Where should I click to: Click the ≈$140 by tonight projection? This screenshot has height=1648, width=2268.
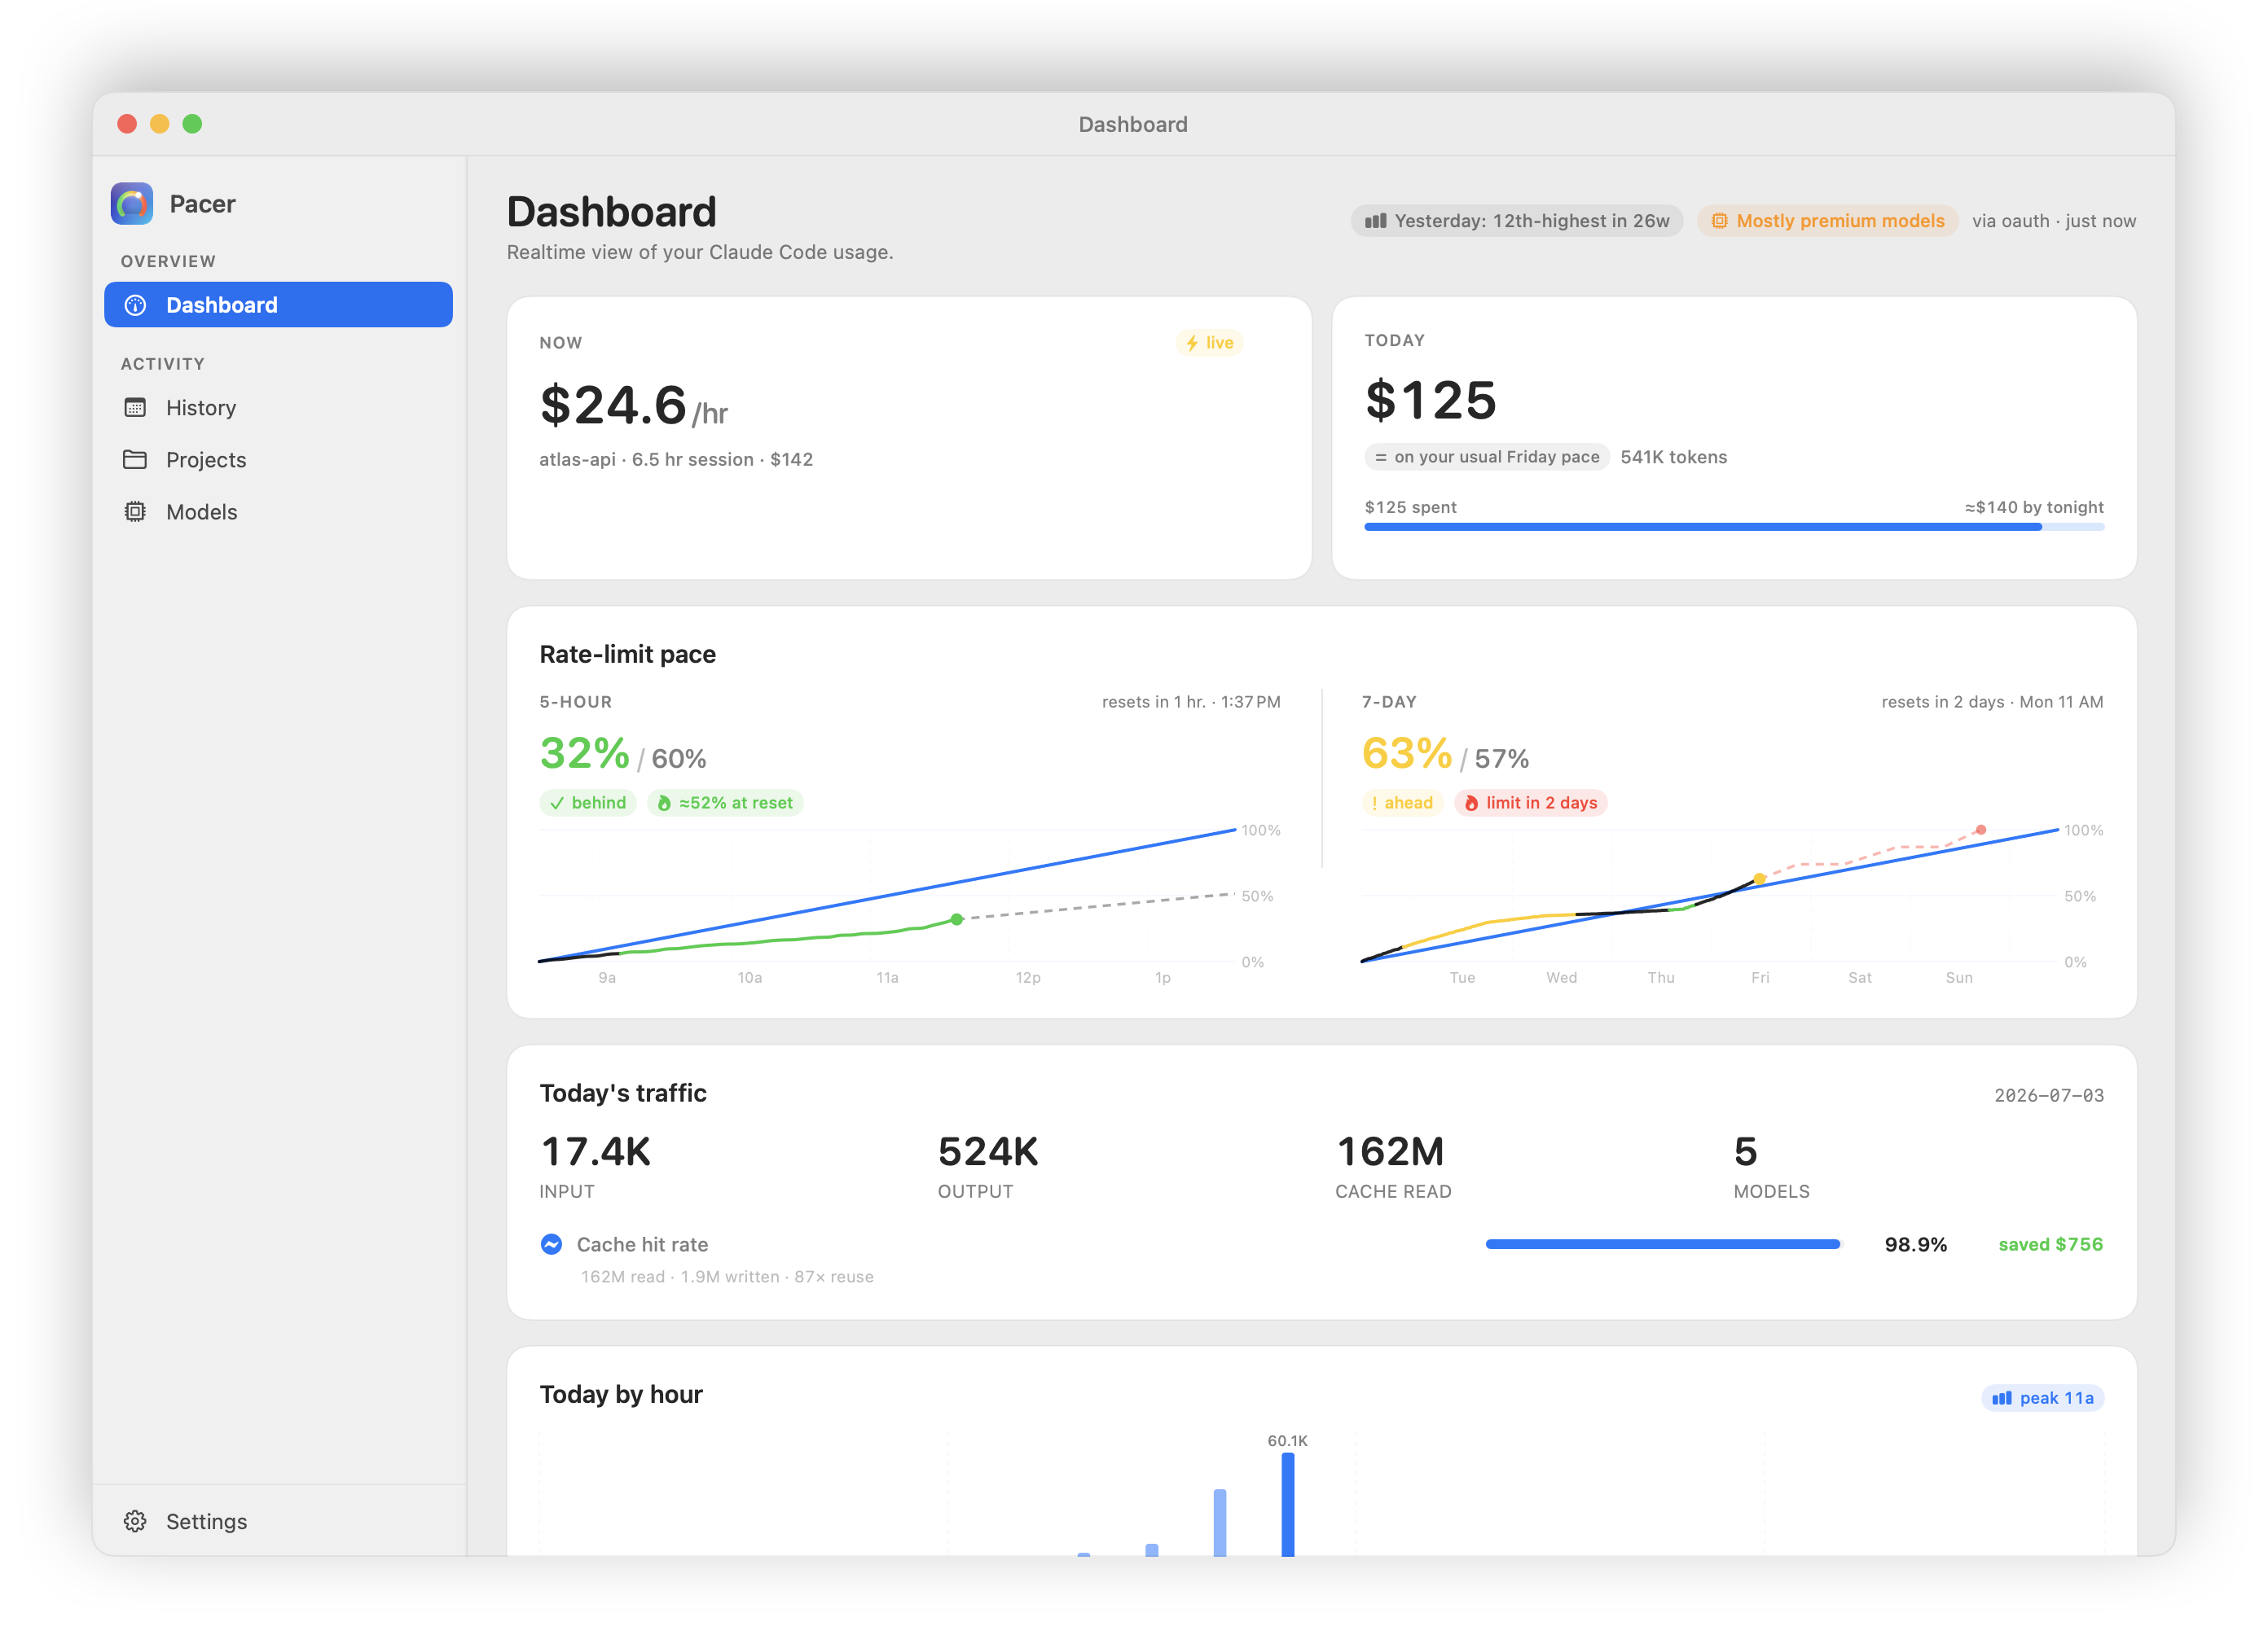click(2034, 508)
